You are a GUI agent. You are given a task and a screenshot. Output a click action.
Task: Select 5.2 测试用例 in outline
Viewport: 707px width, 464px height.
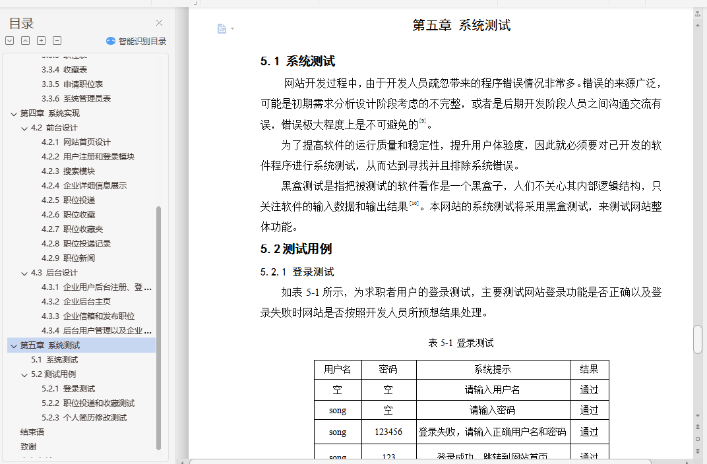pyautogui.click(x=53, y=374)
